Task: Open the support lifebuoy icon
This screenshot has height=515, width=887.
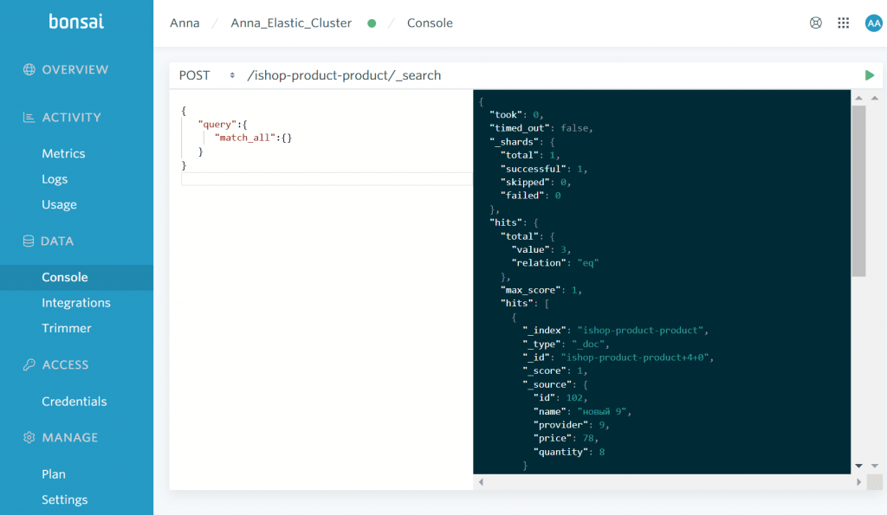Action: (815, 23)
